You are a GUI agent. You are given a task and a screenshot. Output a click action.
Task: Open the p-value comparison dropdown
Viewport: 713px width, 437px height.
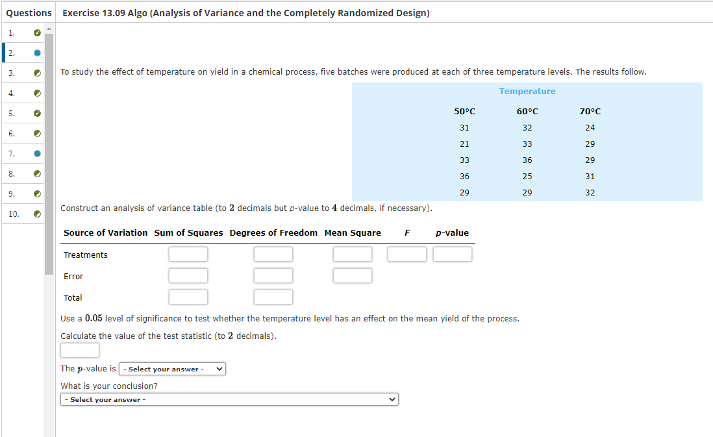tap(171, 368)
